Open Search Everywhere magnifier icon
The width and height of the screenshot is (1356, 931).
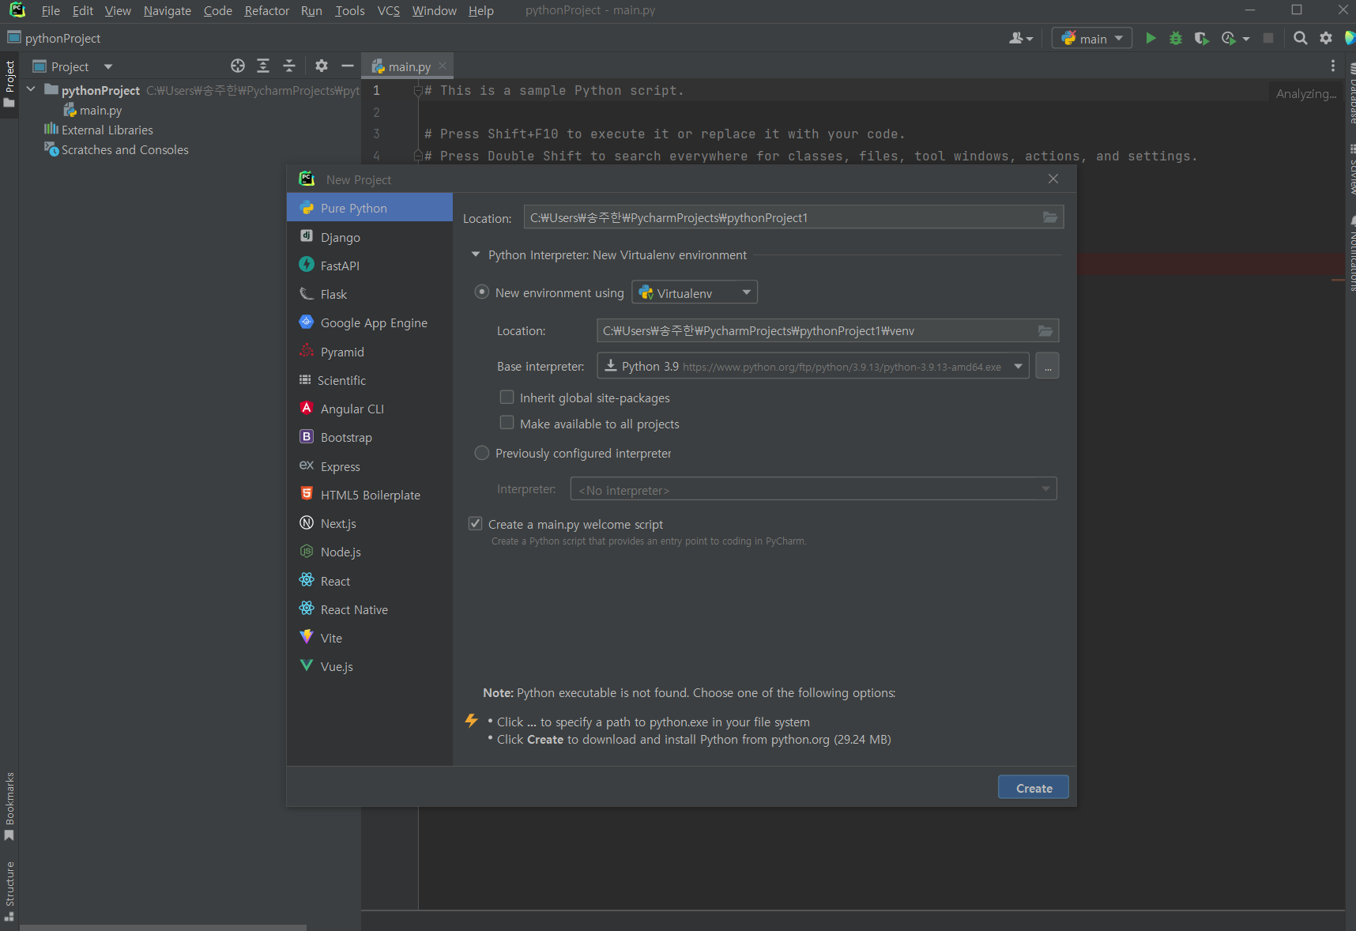tap(1300, 38)
